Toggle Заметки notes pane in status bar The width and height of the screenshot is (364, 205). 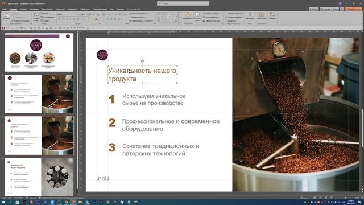tap(305, 198)
